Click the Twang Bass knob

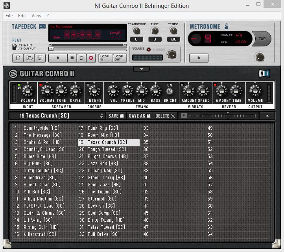click(x=156, y=91)
